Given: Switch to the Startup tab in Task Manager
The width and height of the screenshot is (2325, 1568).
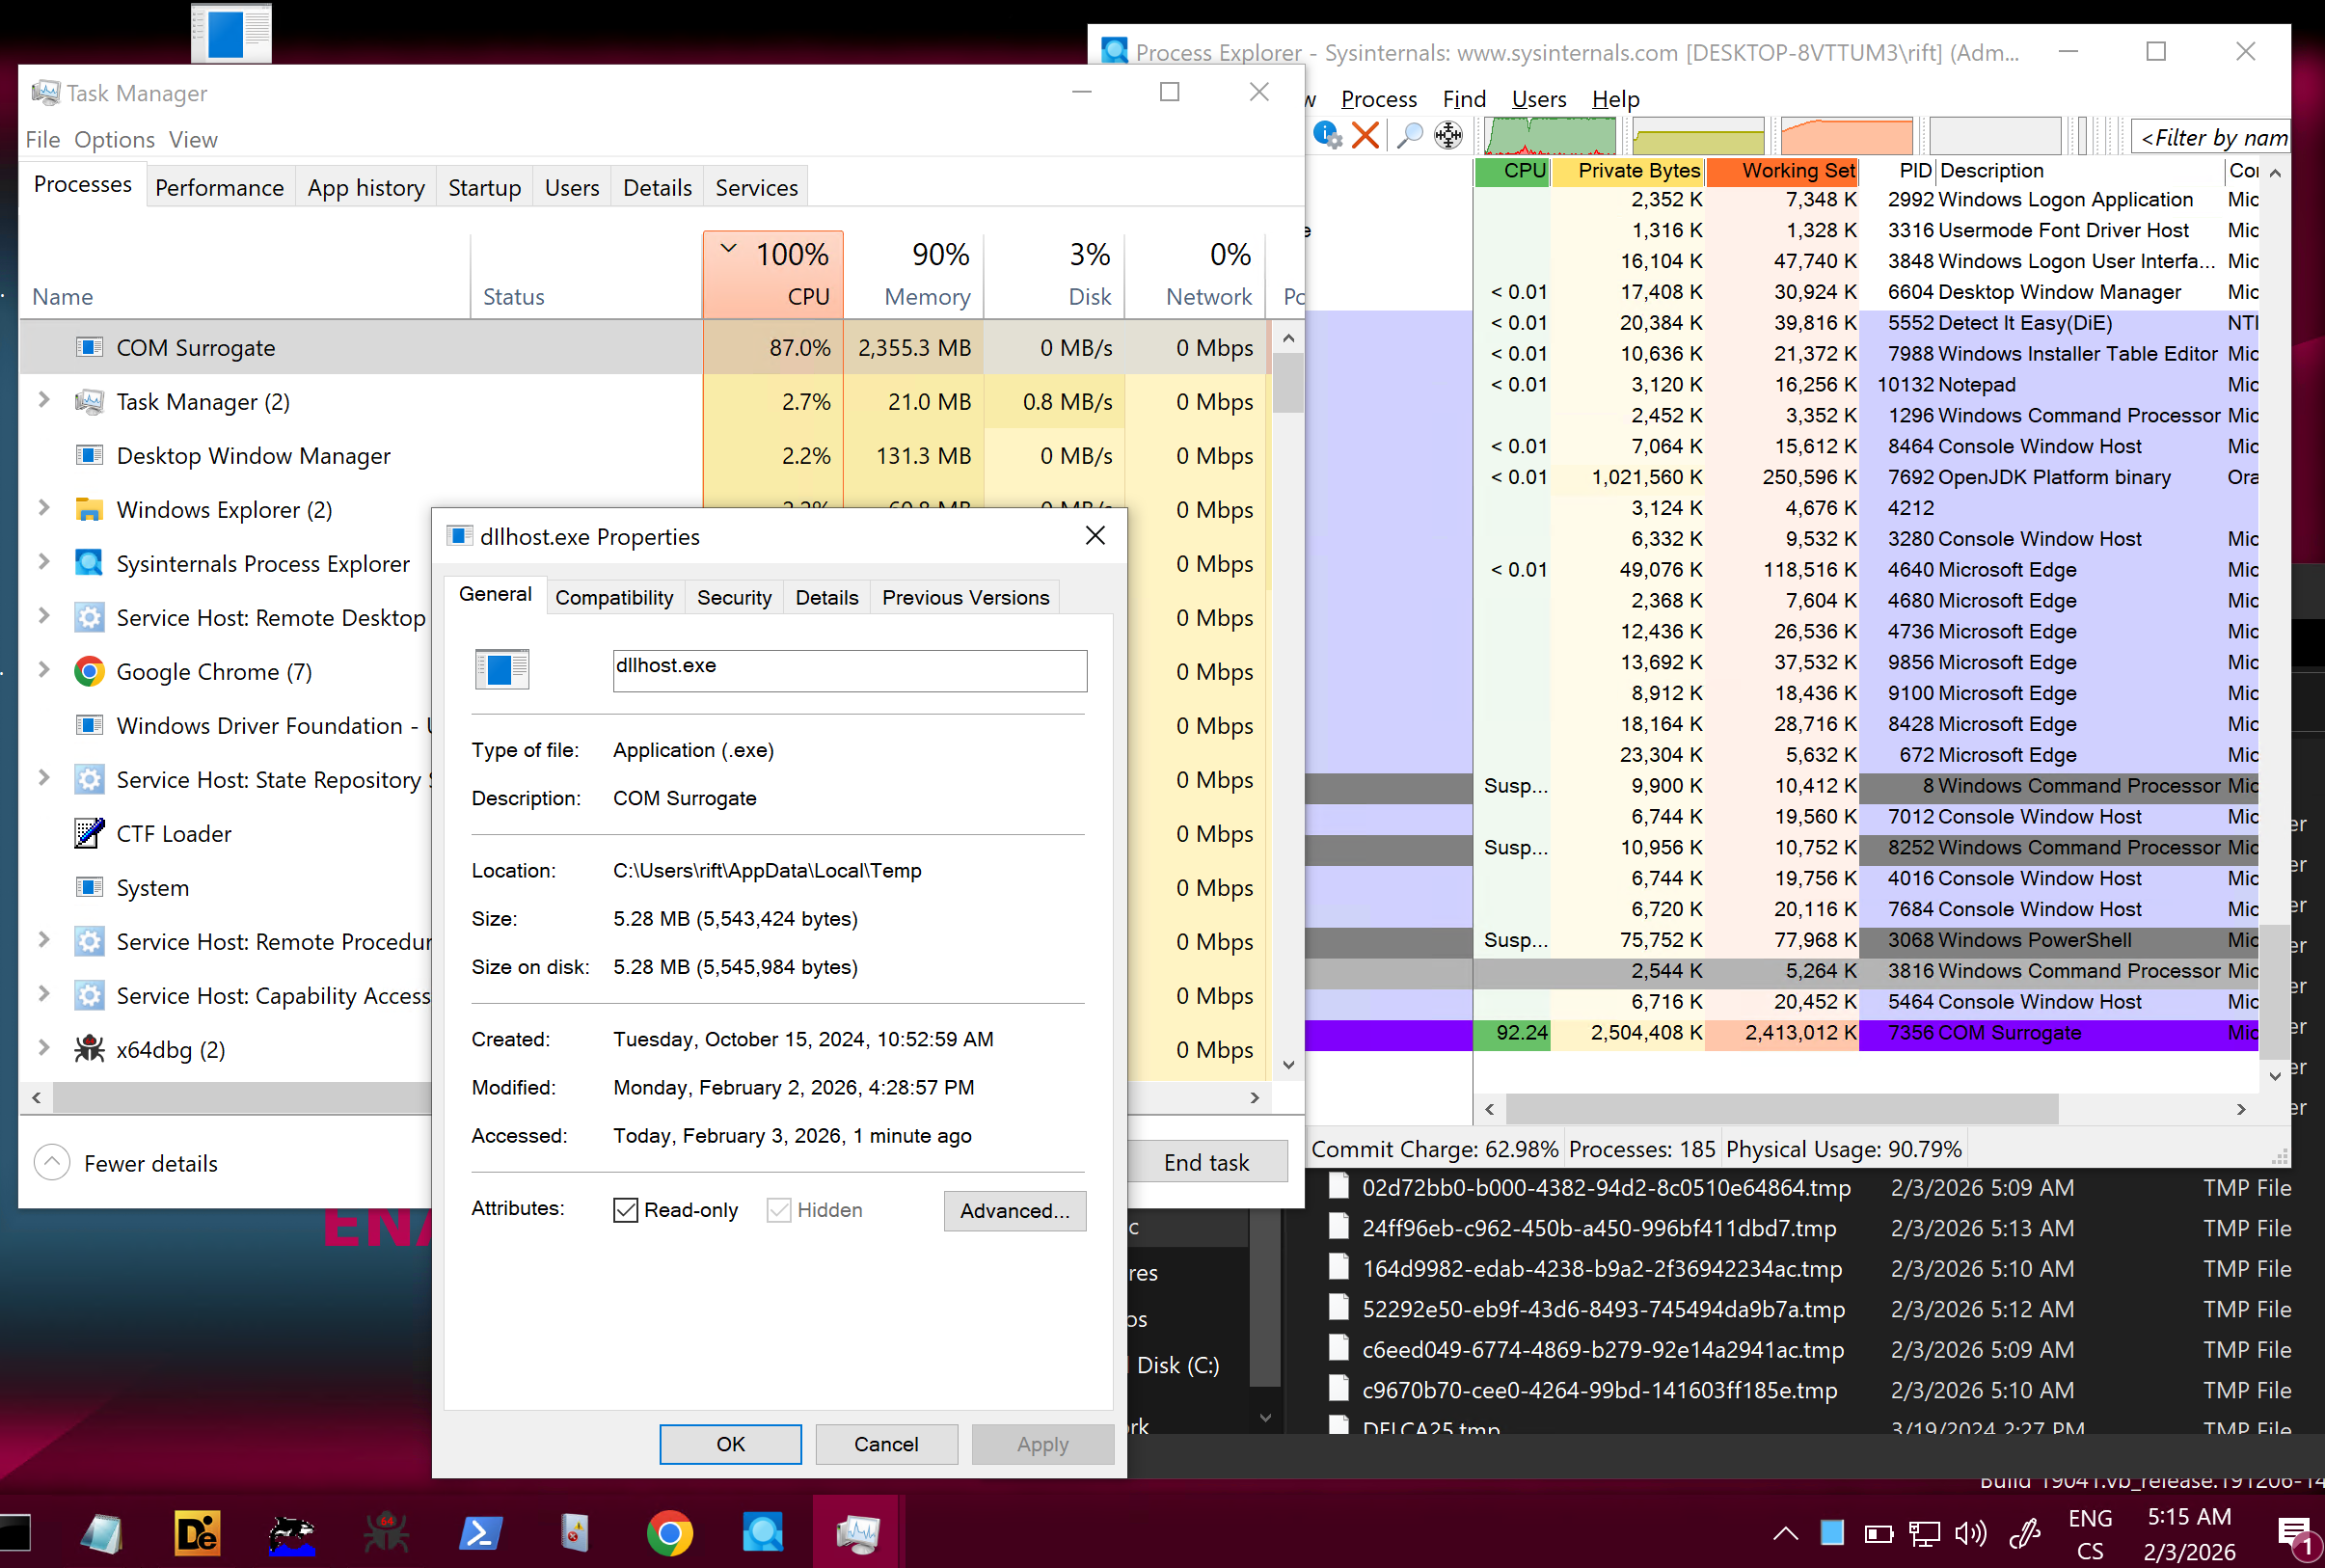Looking at the screenshot, I should point(484,187).
